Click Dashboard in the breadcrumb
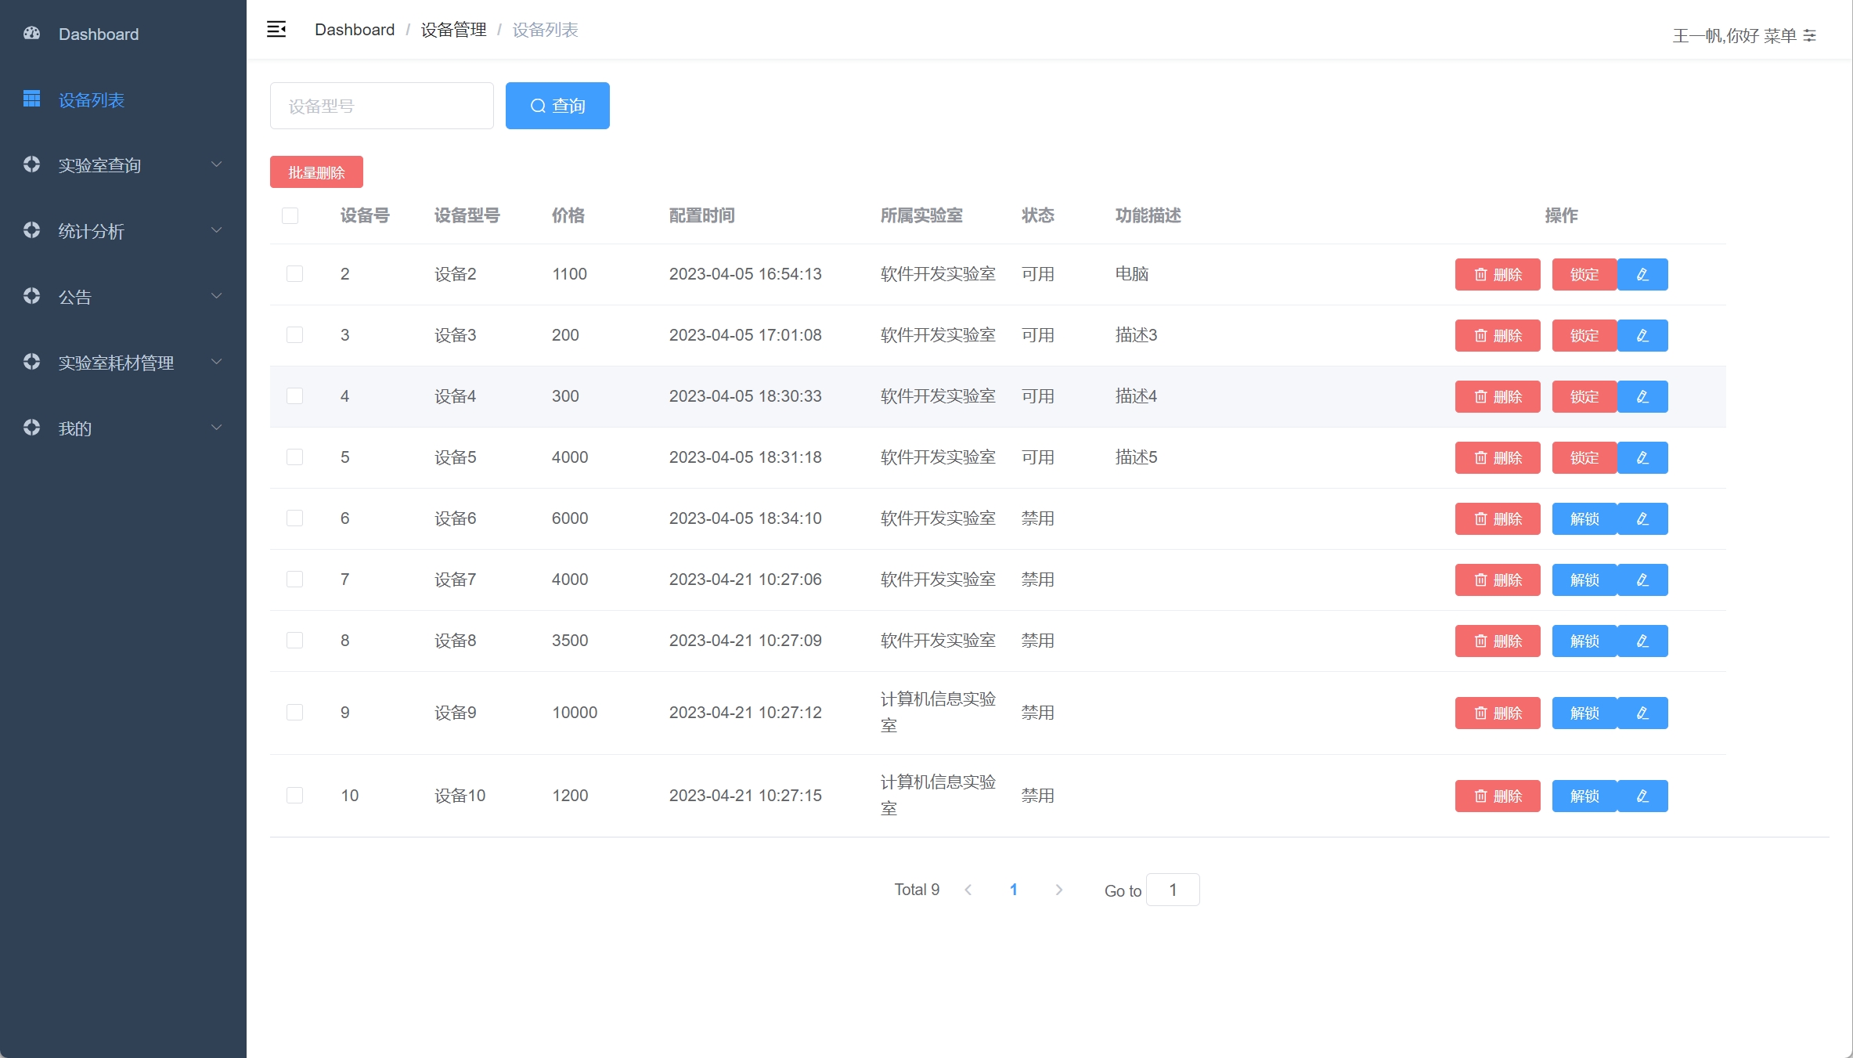 (x=355, y=30)
